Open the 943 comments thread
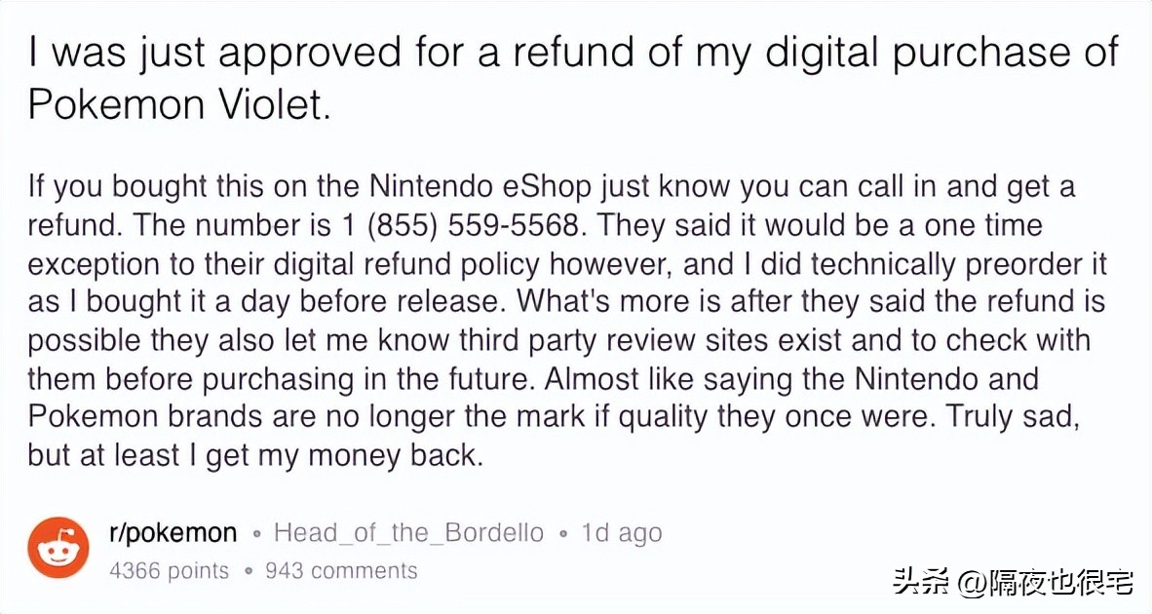1152x614 pixels. (341, 570)
